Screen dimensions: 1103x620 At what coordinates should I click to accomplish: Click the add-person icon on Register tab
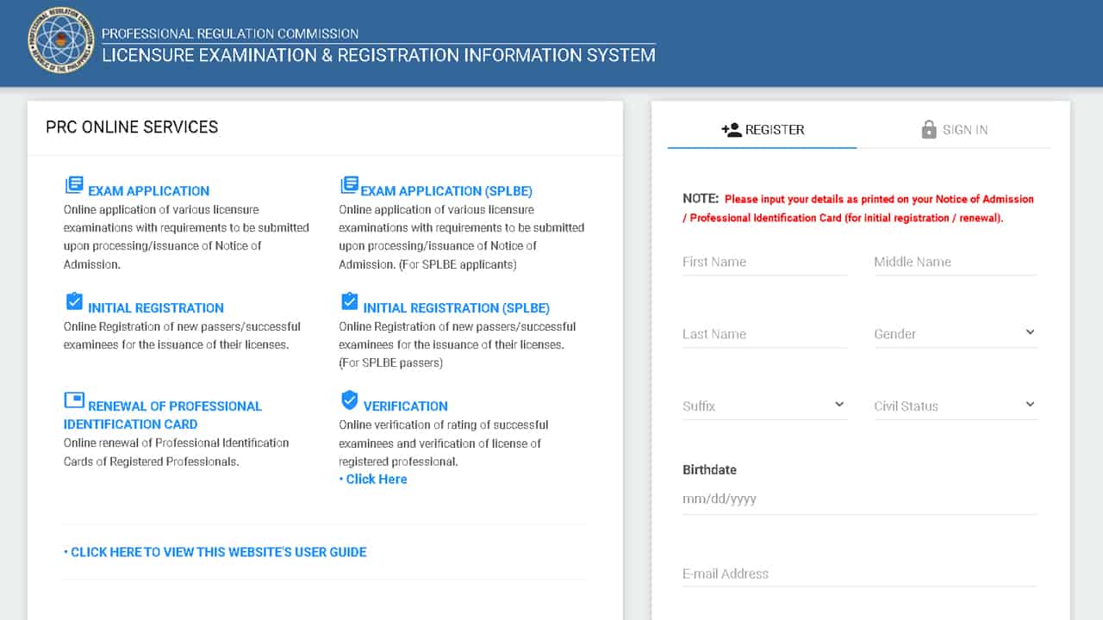click(732, 130)
